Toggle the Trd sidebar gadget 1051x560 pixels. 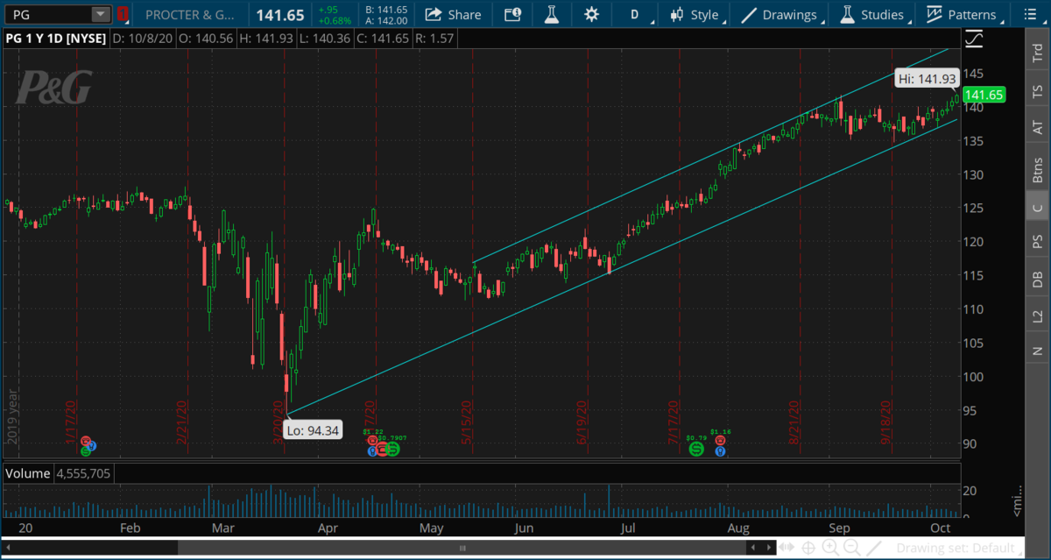click(x=1038, y=51)
